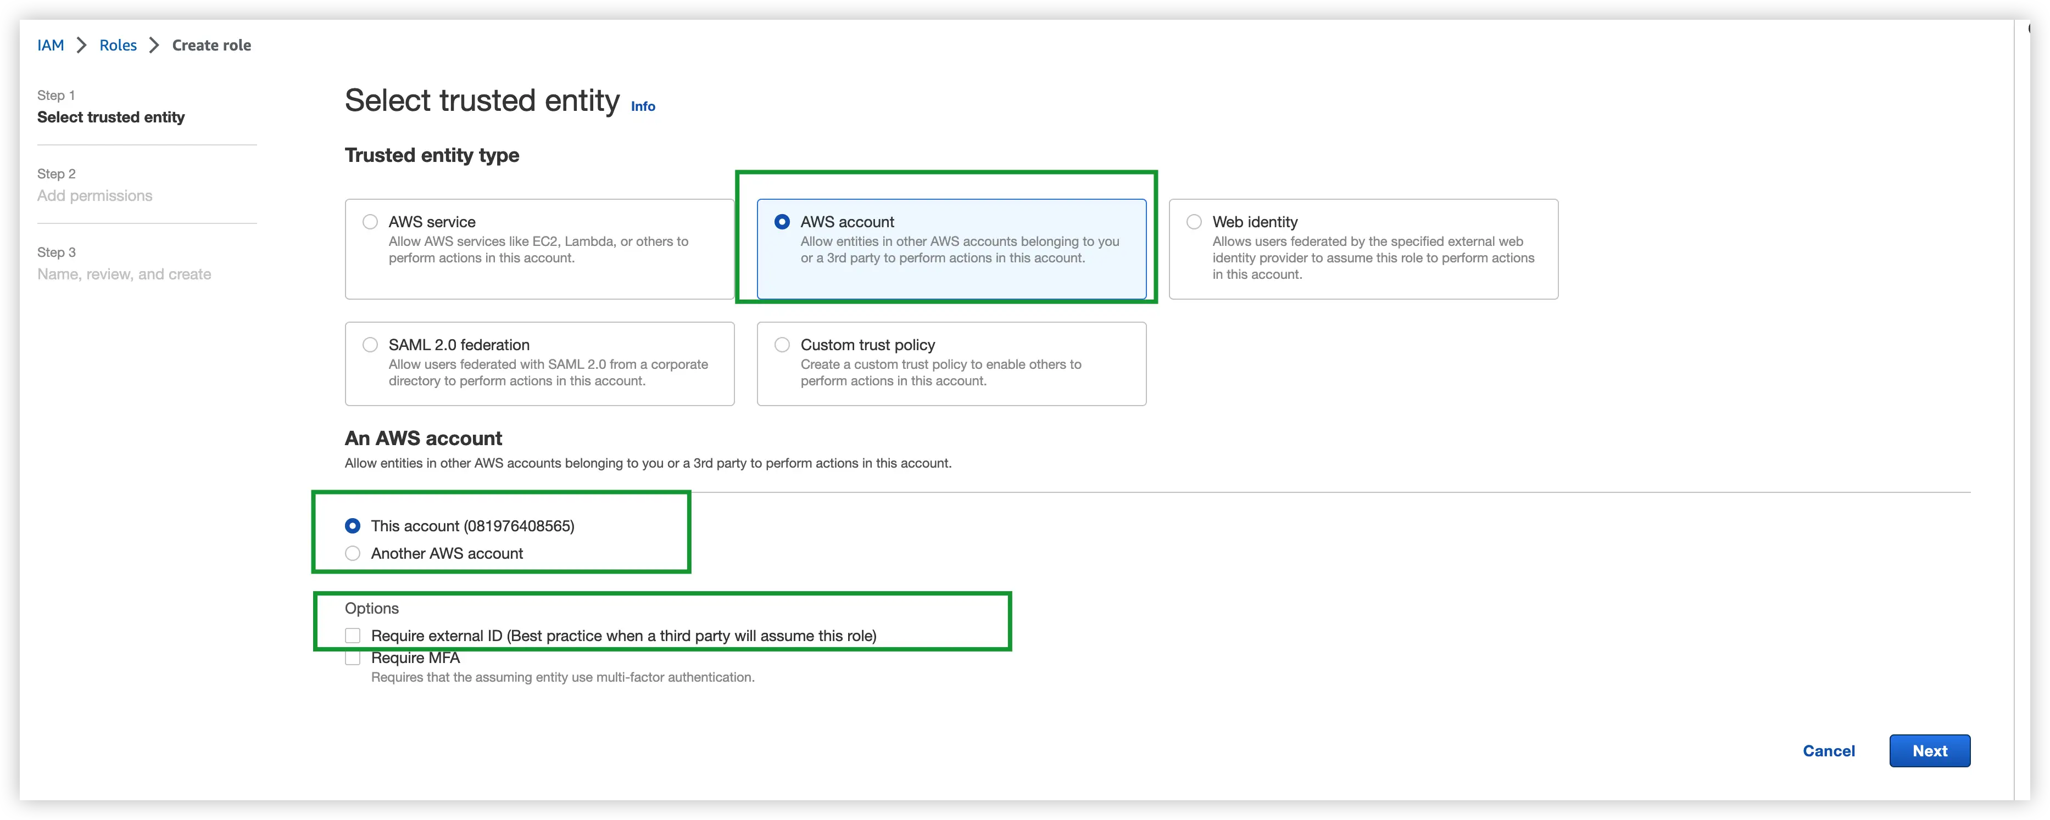This screenshot has width=2050, height=820.
Task: Go to Roles breadcrumb link
Action: pyautogui.click(x=118, y=46)
